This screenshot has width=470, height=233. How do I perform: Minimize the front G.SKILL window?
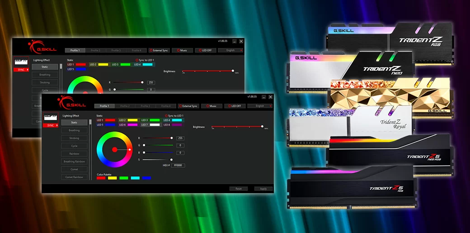point(264,97)
